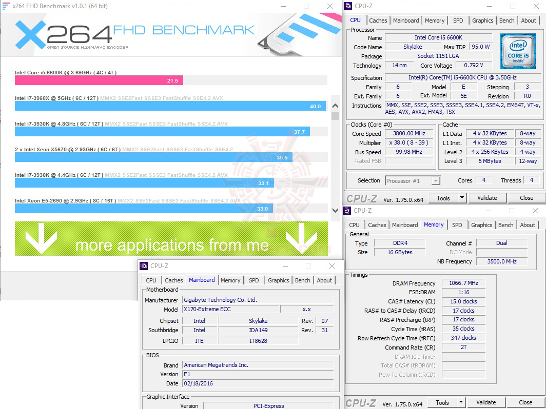This screenshot has width=546, height=409.
Task: Select Bench tab in Memory CPU-Z window
Action: pyautogui.click(x=505, y=225)
